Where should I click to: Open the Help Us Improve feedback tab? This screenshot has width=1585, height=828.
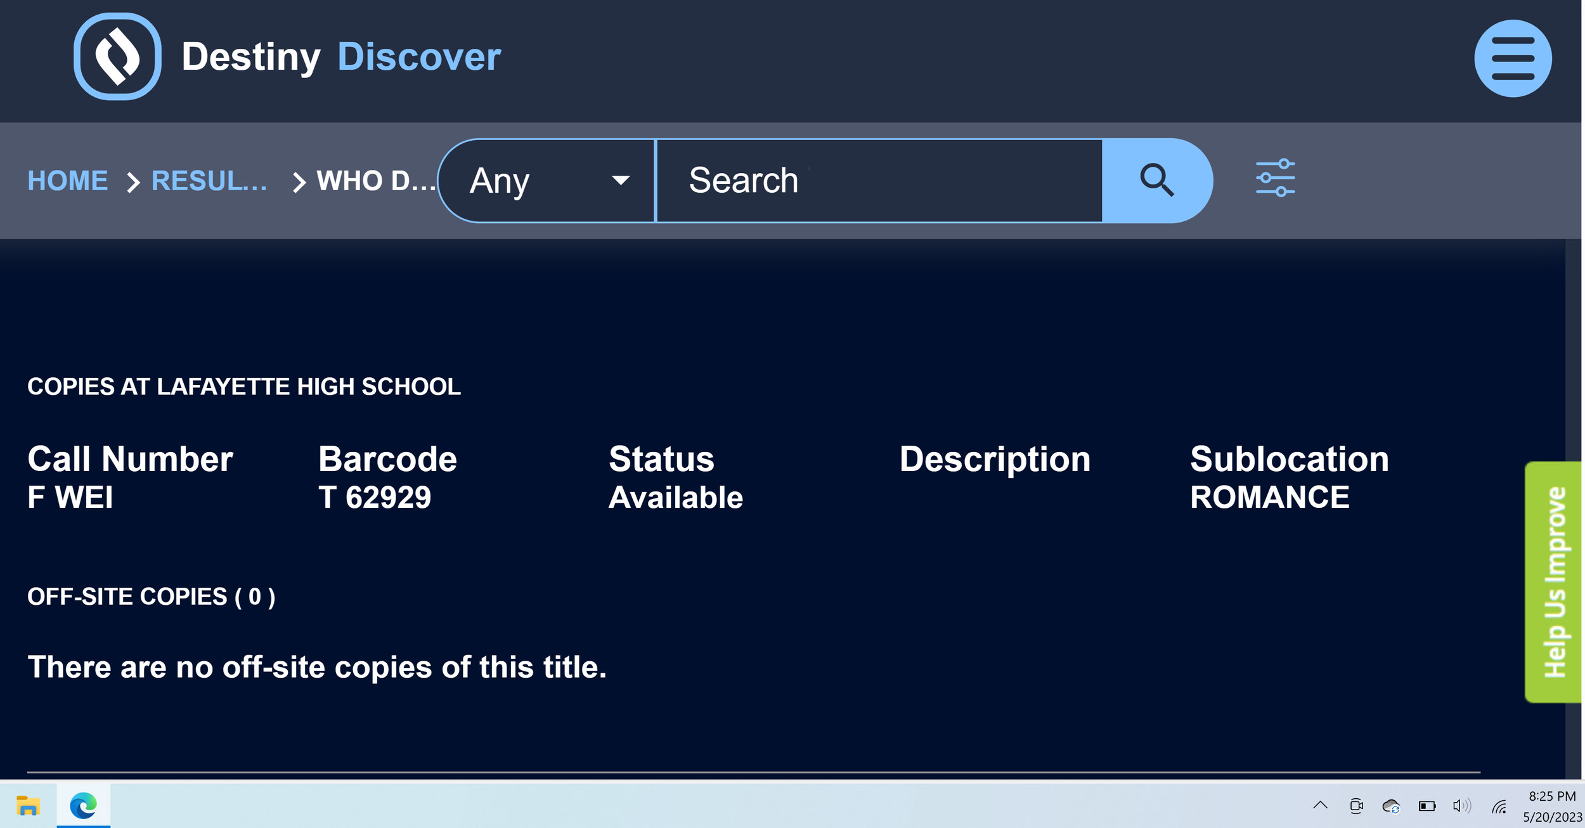tap(1553, 581)
